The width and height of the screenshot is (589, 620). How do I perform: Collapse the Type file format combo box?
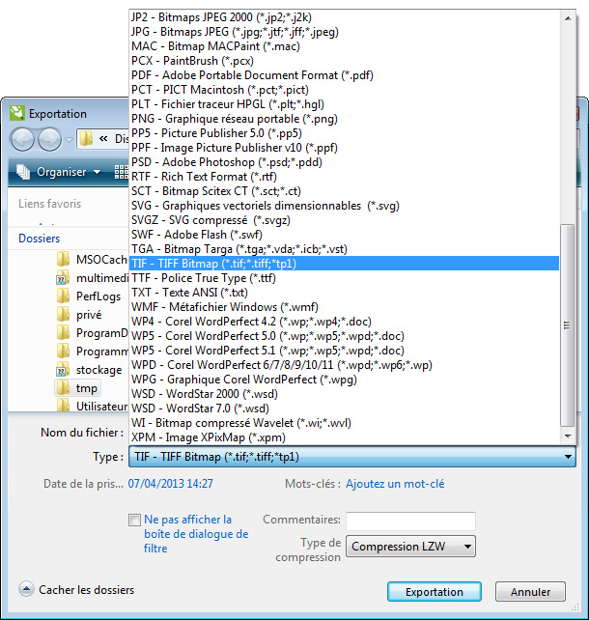click(567, 457)
